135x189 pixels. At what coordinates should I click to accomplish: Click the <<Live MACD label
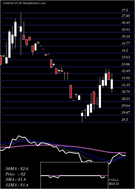(x=114, y=182)
